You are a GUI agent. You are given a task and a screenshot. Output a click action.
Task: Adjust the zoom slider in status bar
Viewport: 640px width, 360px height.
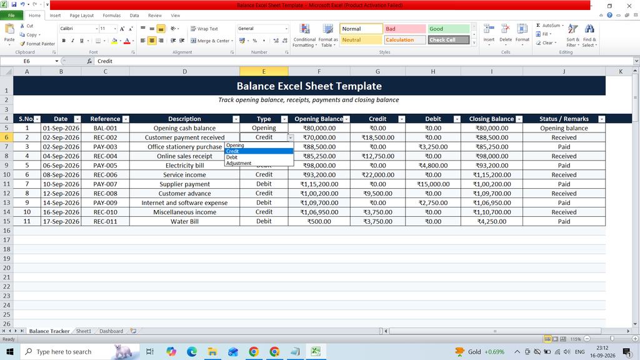(612, 339)
